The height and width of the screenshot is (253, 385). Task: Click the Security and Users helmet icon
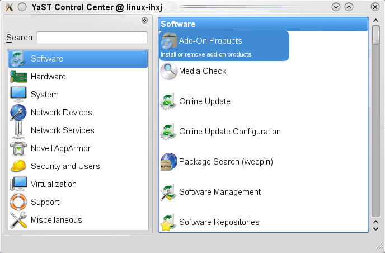18,166
